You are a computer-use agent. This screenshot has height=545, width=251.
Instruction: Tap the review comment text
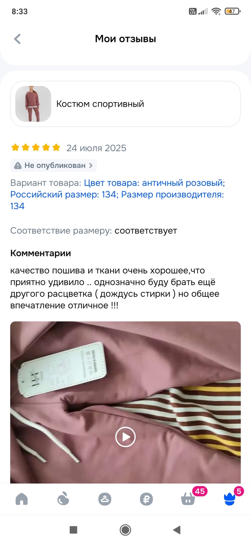[115, 288]
